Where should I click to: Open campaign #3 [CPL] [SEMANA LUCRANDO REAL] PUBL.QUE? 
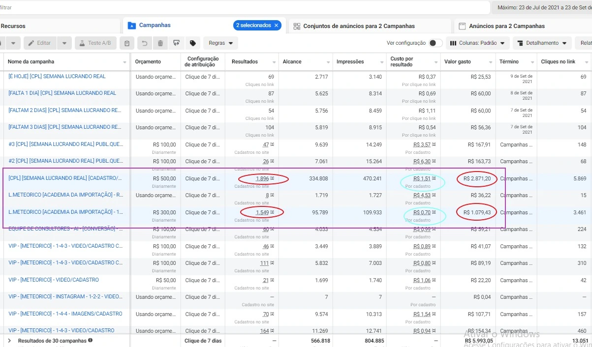66,144
